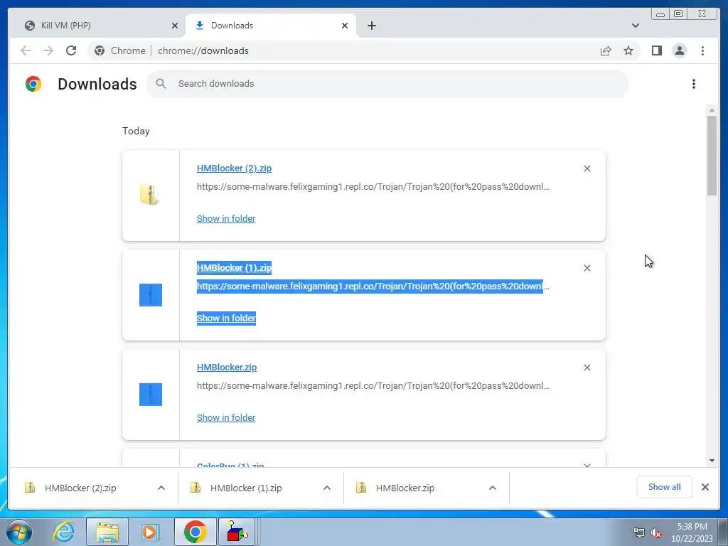
Task: Close the bottom downloads shelf
Action: 705,487
